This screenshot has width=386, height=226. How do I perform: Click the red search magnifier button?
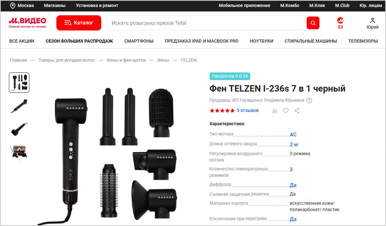[x=313, y=23]
